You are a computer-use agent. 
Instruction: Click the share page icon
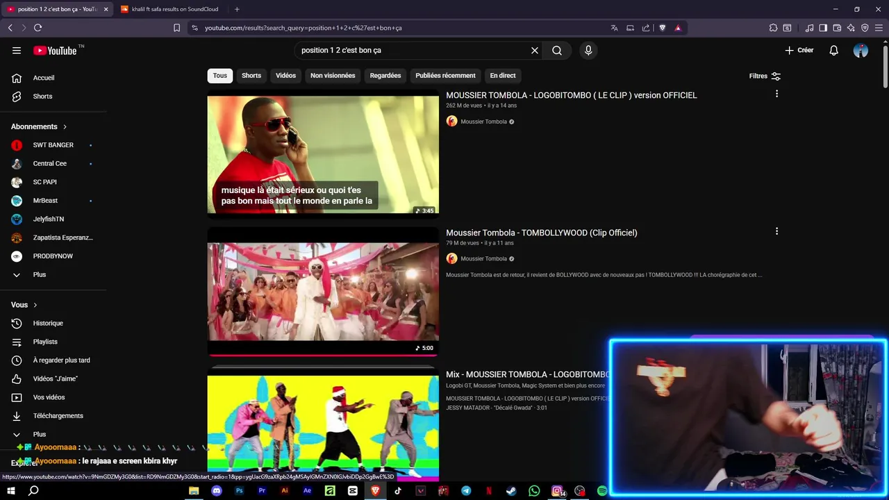tap(646, 28)
